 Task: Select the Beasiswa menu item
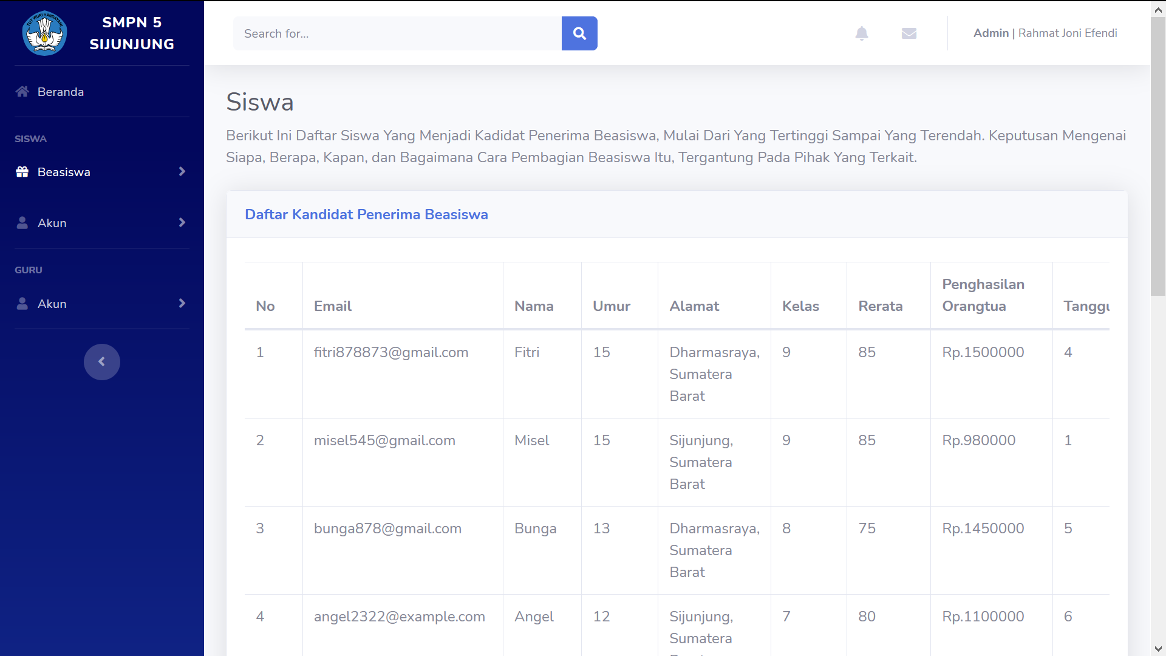coord(64,172)
